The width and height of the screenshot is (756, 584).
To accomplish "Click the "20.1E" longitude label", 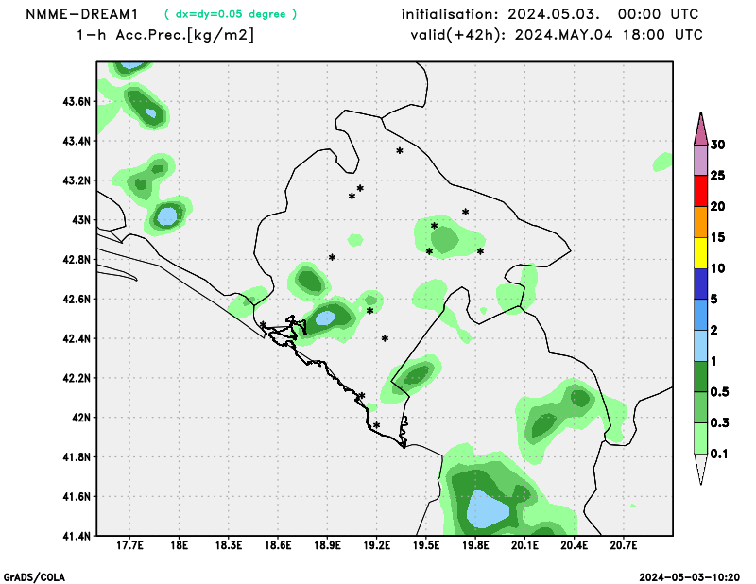I will 525,545.
